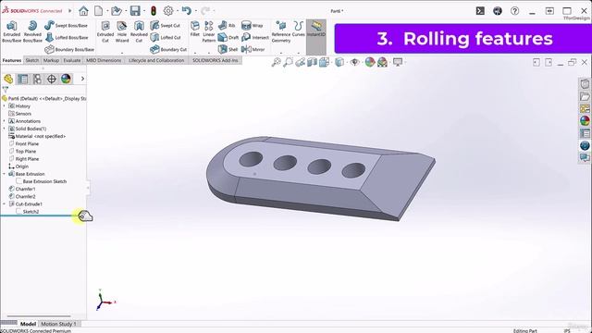Viewport: 592px width, 333px height.
Task: Open the Evaluate tab
Action: point(72,60)
